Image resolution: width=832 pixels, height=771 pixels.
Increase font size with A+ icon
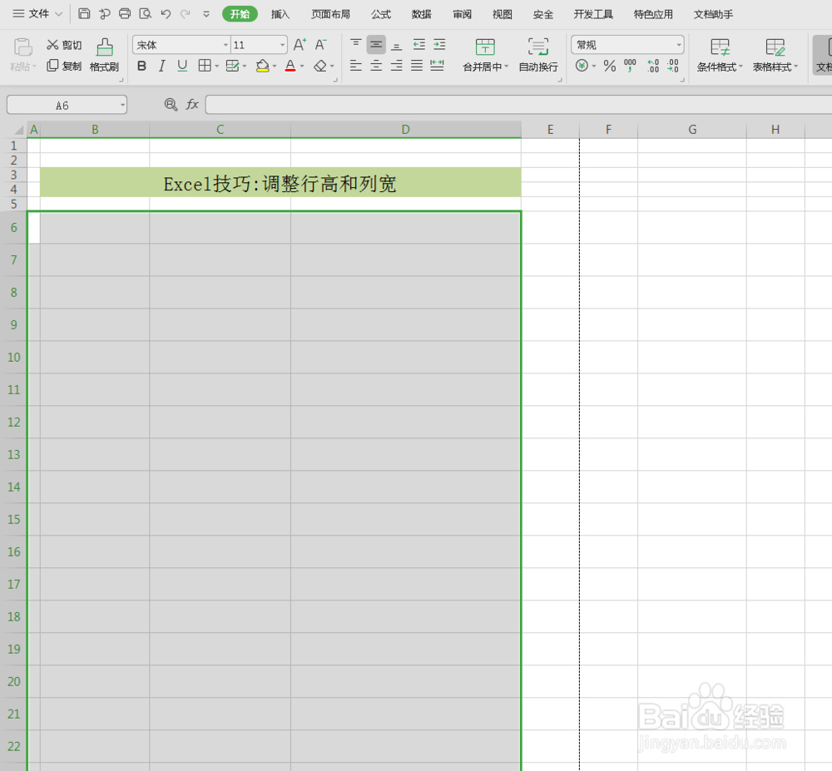(x=300, y=45)
